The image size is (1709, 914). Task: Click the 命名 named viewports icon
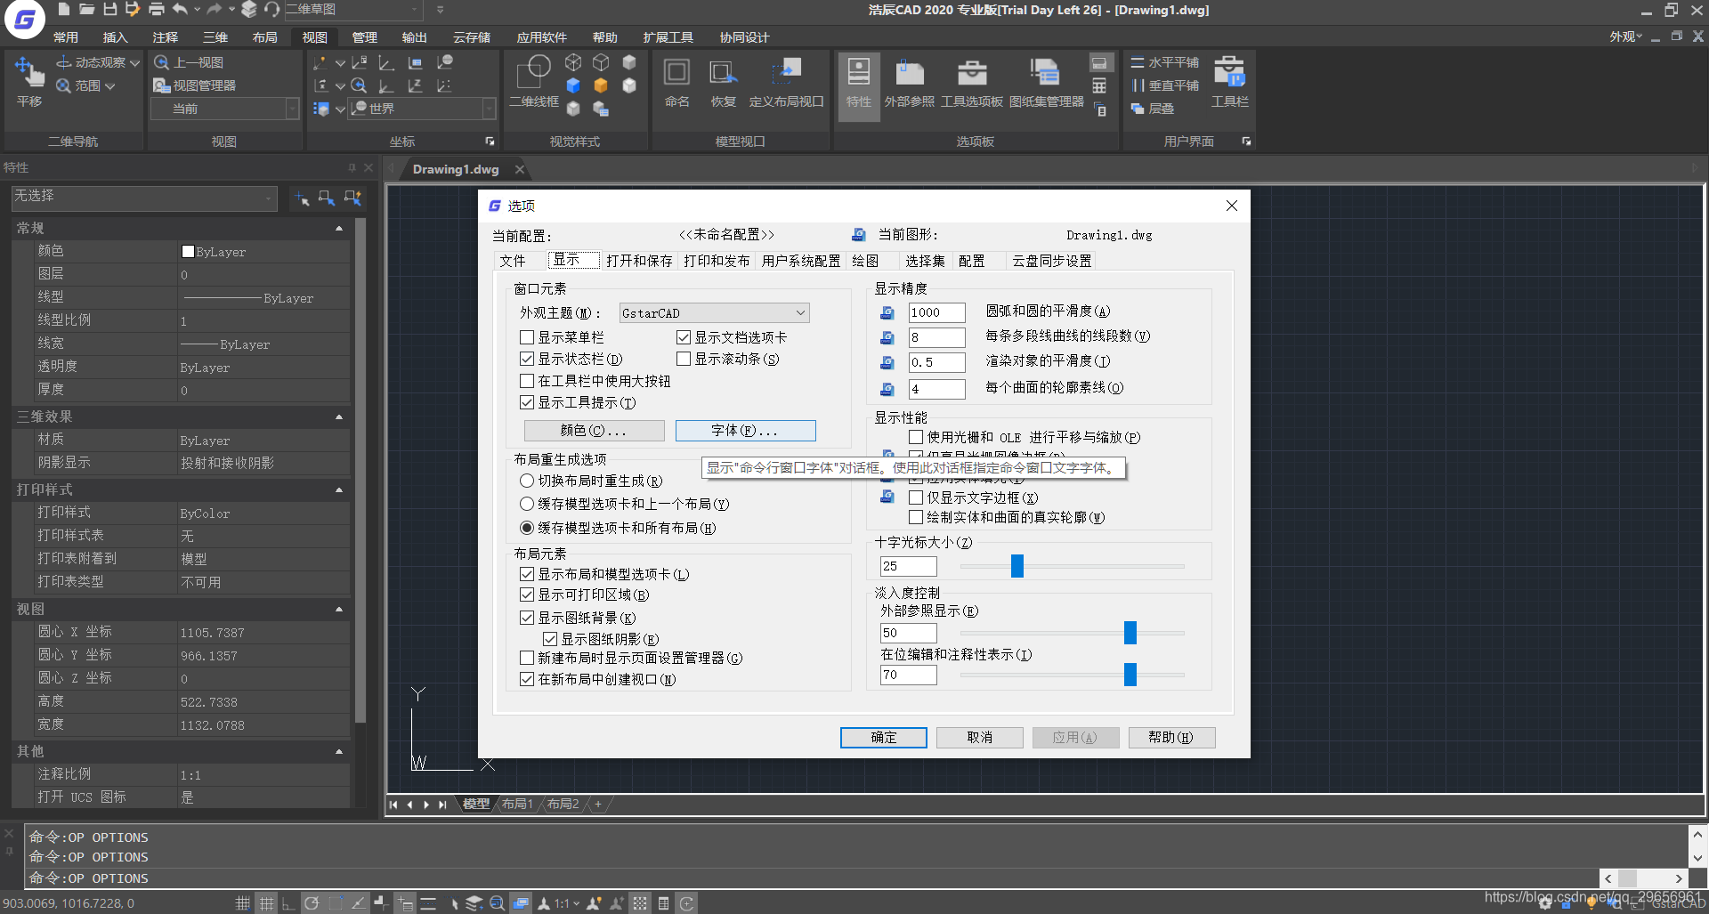tap(676, 73)
